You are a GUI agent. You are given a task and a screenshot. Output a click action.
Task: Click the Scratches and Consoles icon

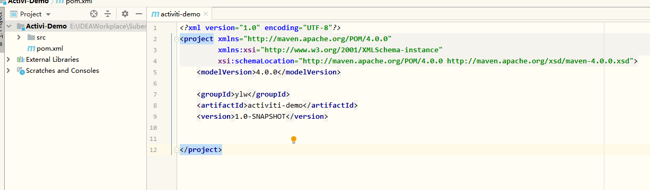pyautogui.click(x=21, y=71)
